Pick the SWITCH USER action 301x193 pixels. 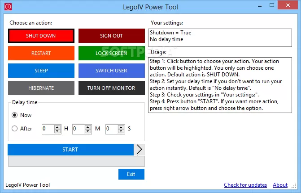tap(111, 71)
